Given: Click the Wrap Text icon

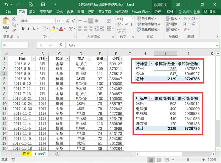Looking at the screenshot, I should tap(109, 21).
